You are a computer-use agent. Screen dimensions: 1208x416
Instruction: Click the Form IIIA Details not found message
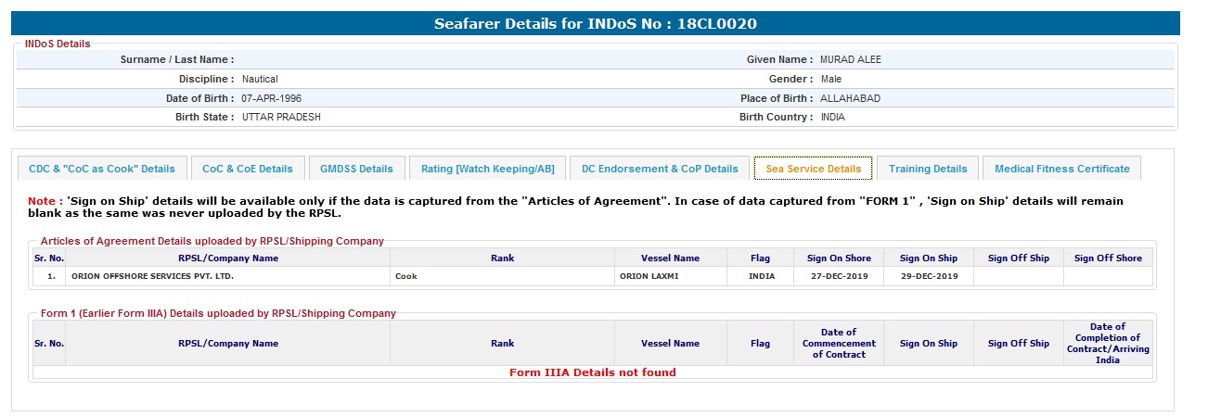click(592, 372)
